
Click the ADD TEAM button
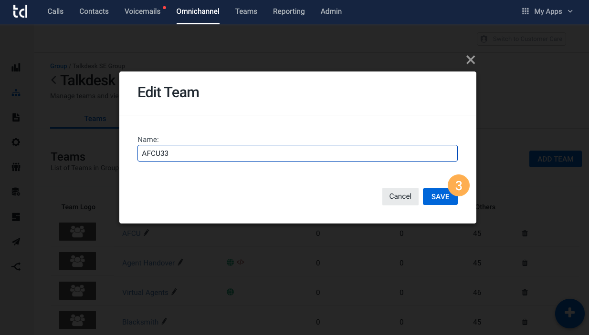coord(556,159)
